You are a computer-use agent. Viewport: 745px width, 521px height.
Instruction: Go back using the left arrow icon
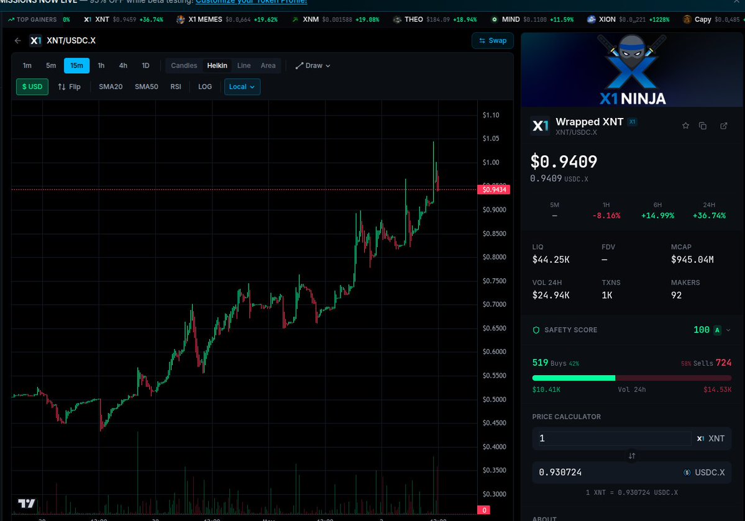tap(17, 41)
